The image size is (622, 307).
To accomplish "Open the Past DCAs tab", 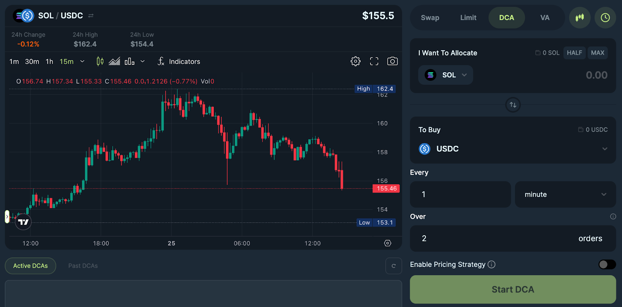I will (x=83, y=266).
